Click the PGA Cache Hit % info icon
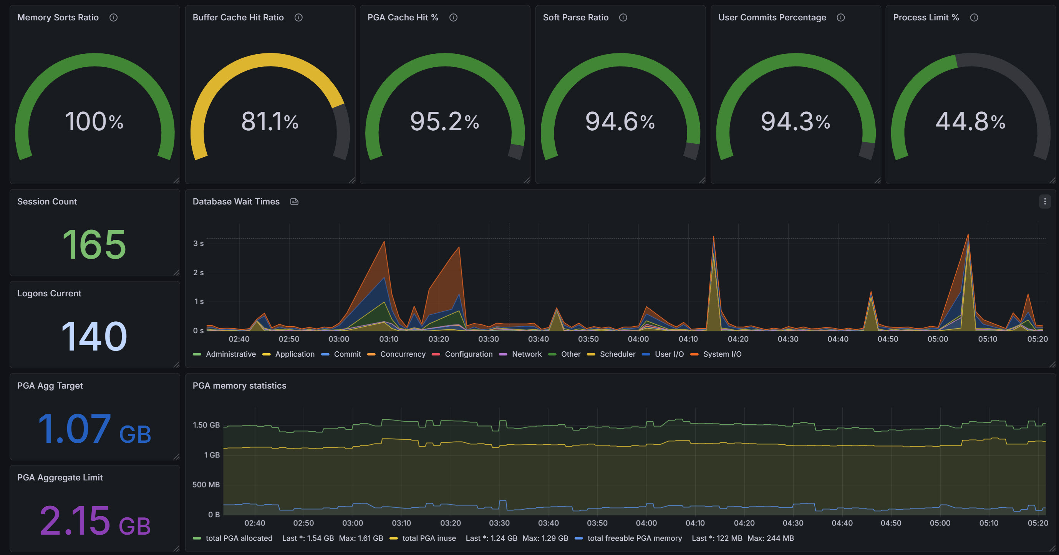 pos(454,17)
